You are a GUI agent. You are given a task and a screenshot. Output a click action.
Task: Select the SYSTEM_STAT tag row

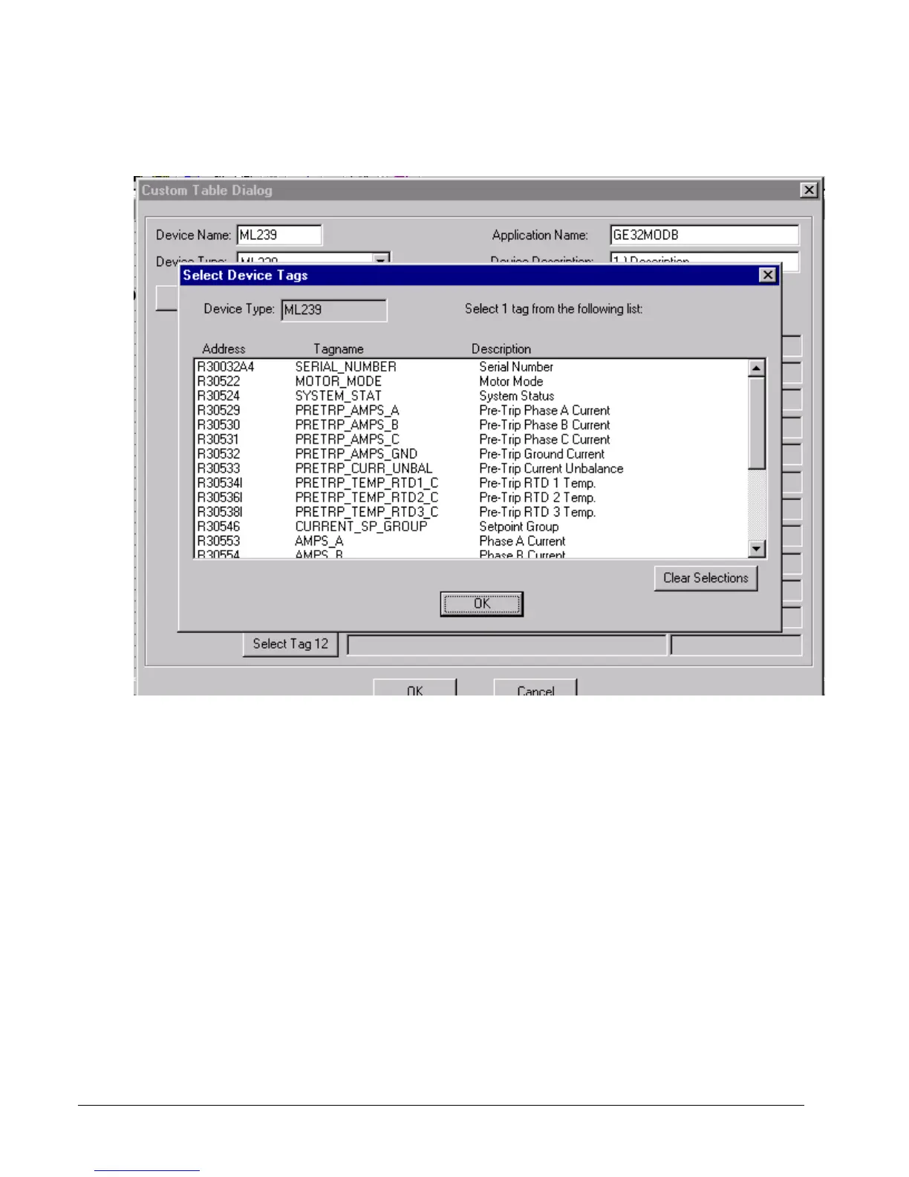coord(470,396)
